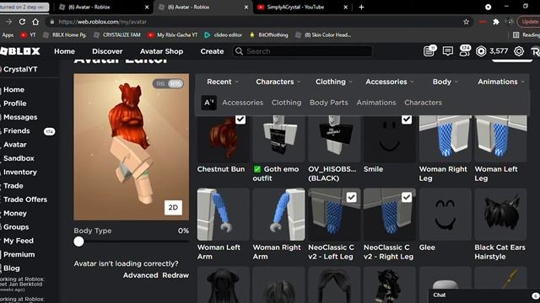Close the SimplyACrystal YouTube tab
Viewport: 540px width, 303px height.
click(x=345, y=7)
